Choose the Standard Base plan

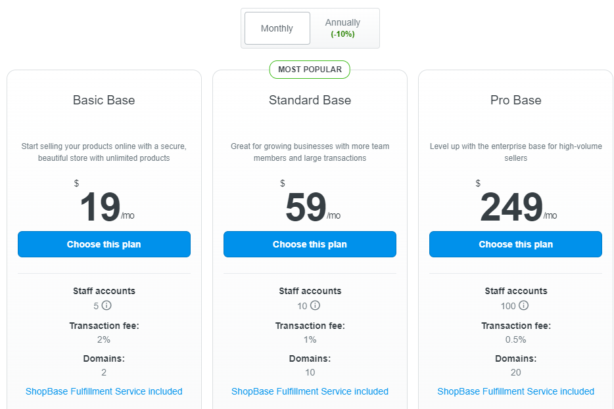(310, 244)
